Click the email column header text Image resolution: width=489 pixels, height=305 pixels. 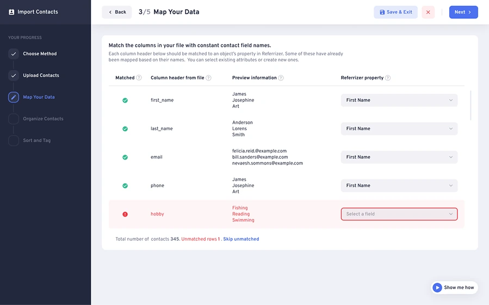pos(157,157)
